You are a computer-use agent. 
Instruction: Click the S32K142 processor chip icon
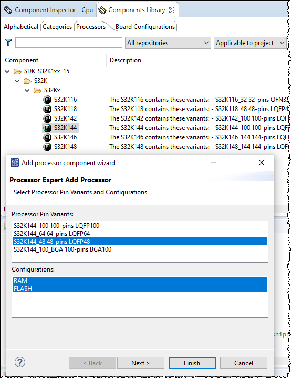click(47, 118)
